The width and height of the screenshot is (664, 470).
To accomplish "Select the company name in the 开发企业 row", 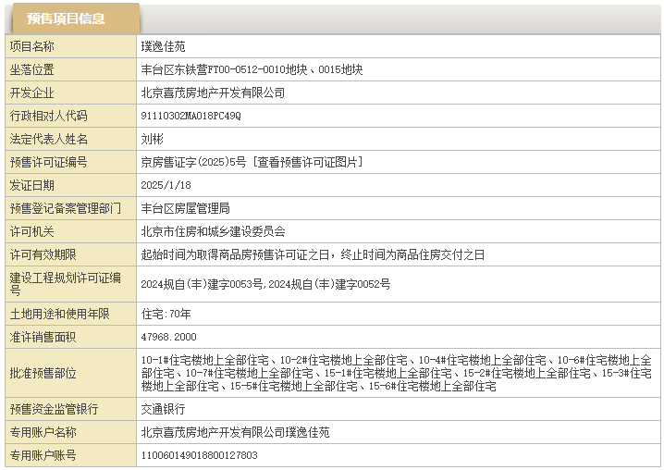I will pyautogui.click(x=212, y=93).
